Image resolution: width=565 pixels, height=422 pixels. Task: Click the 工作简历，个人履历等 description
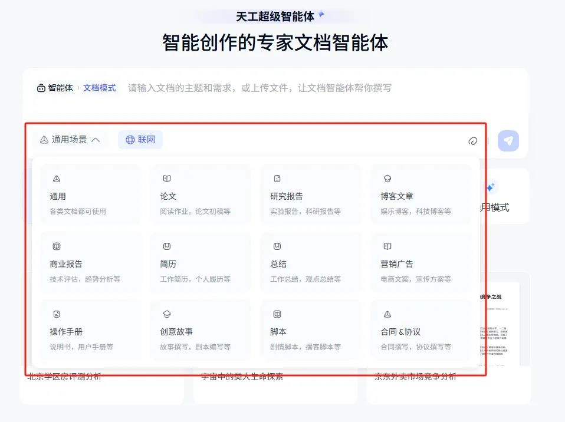195,279
